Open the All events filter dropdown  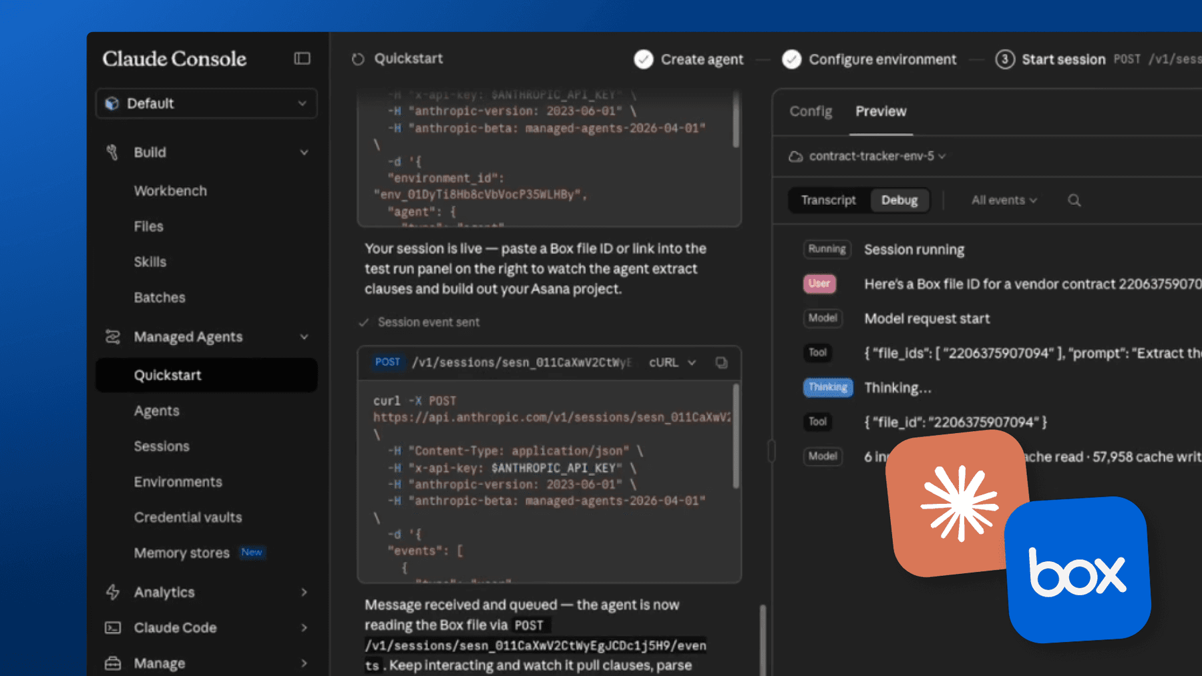pos(1004,200)
